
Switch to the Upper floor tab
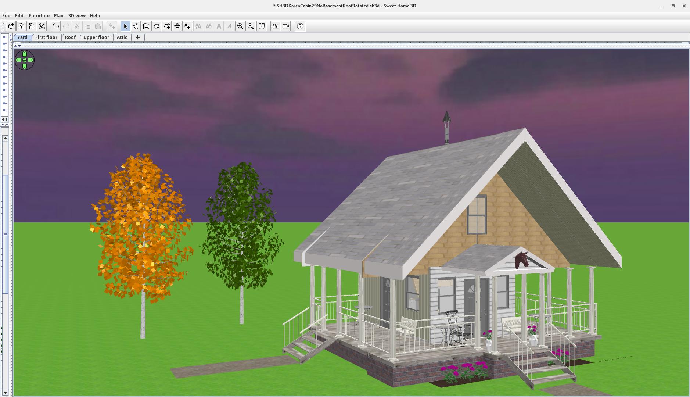96,37
